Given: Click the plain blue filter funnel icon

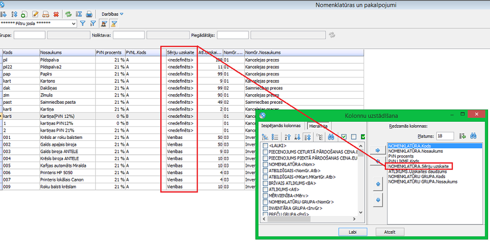Looking at the screenshot, I should click(83, 23).
